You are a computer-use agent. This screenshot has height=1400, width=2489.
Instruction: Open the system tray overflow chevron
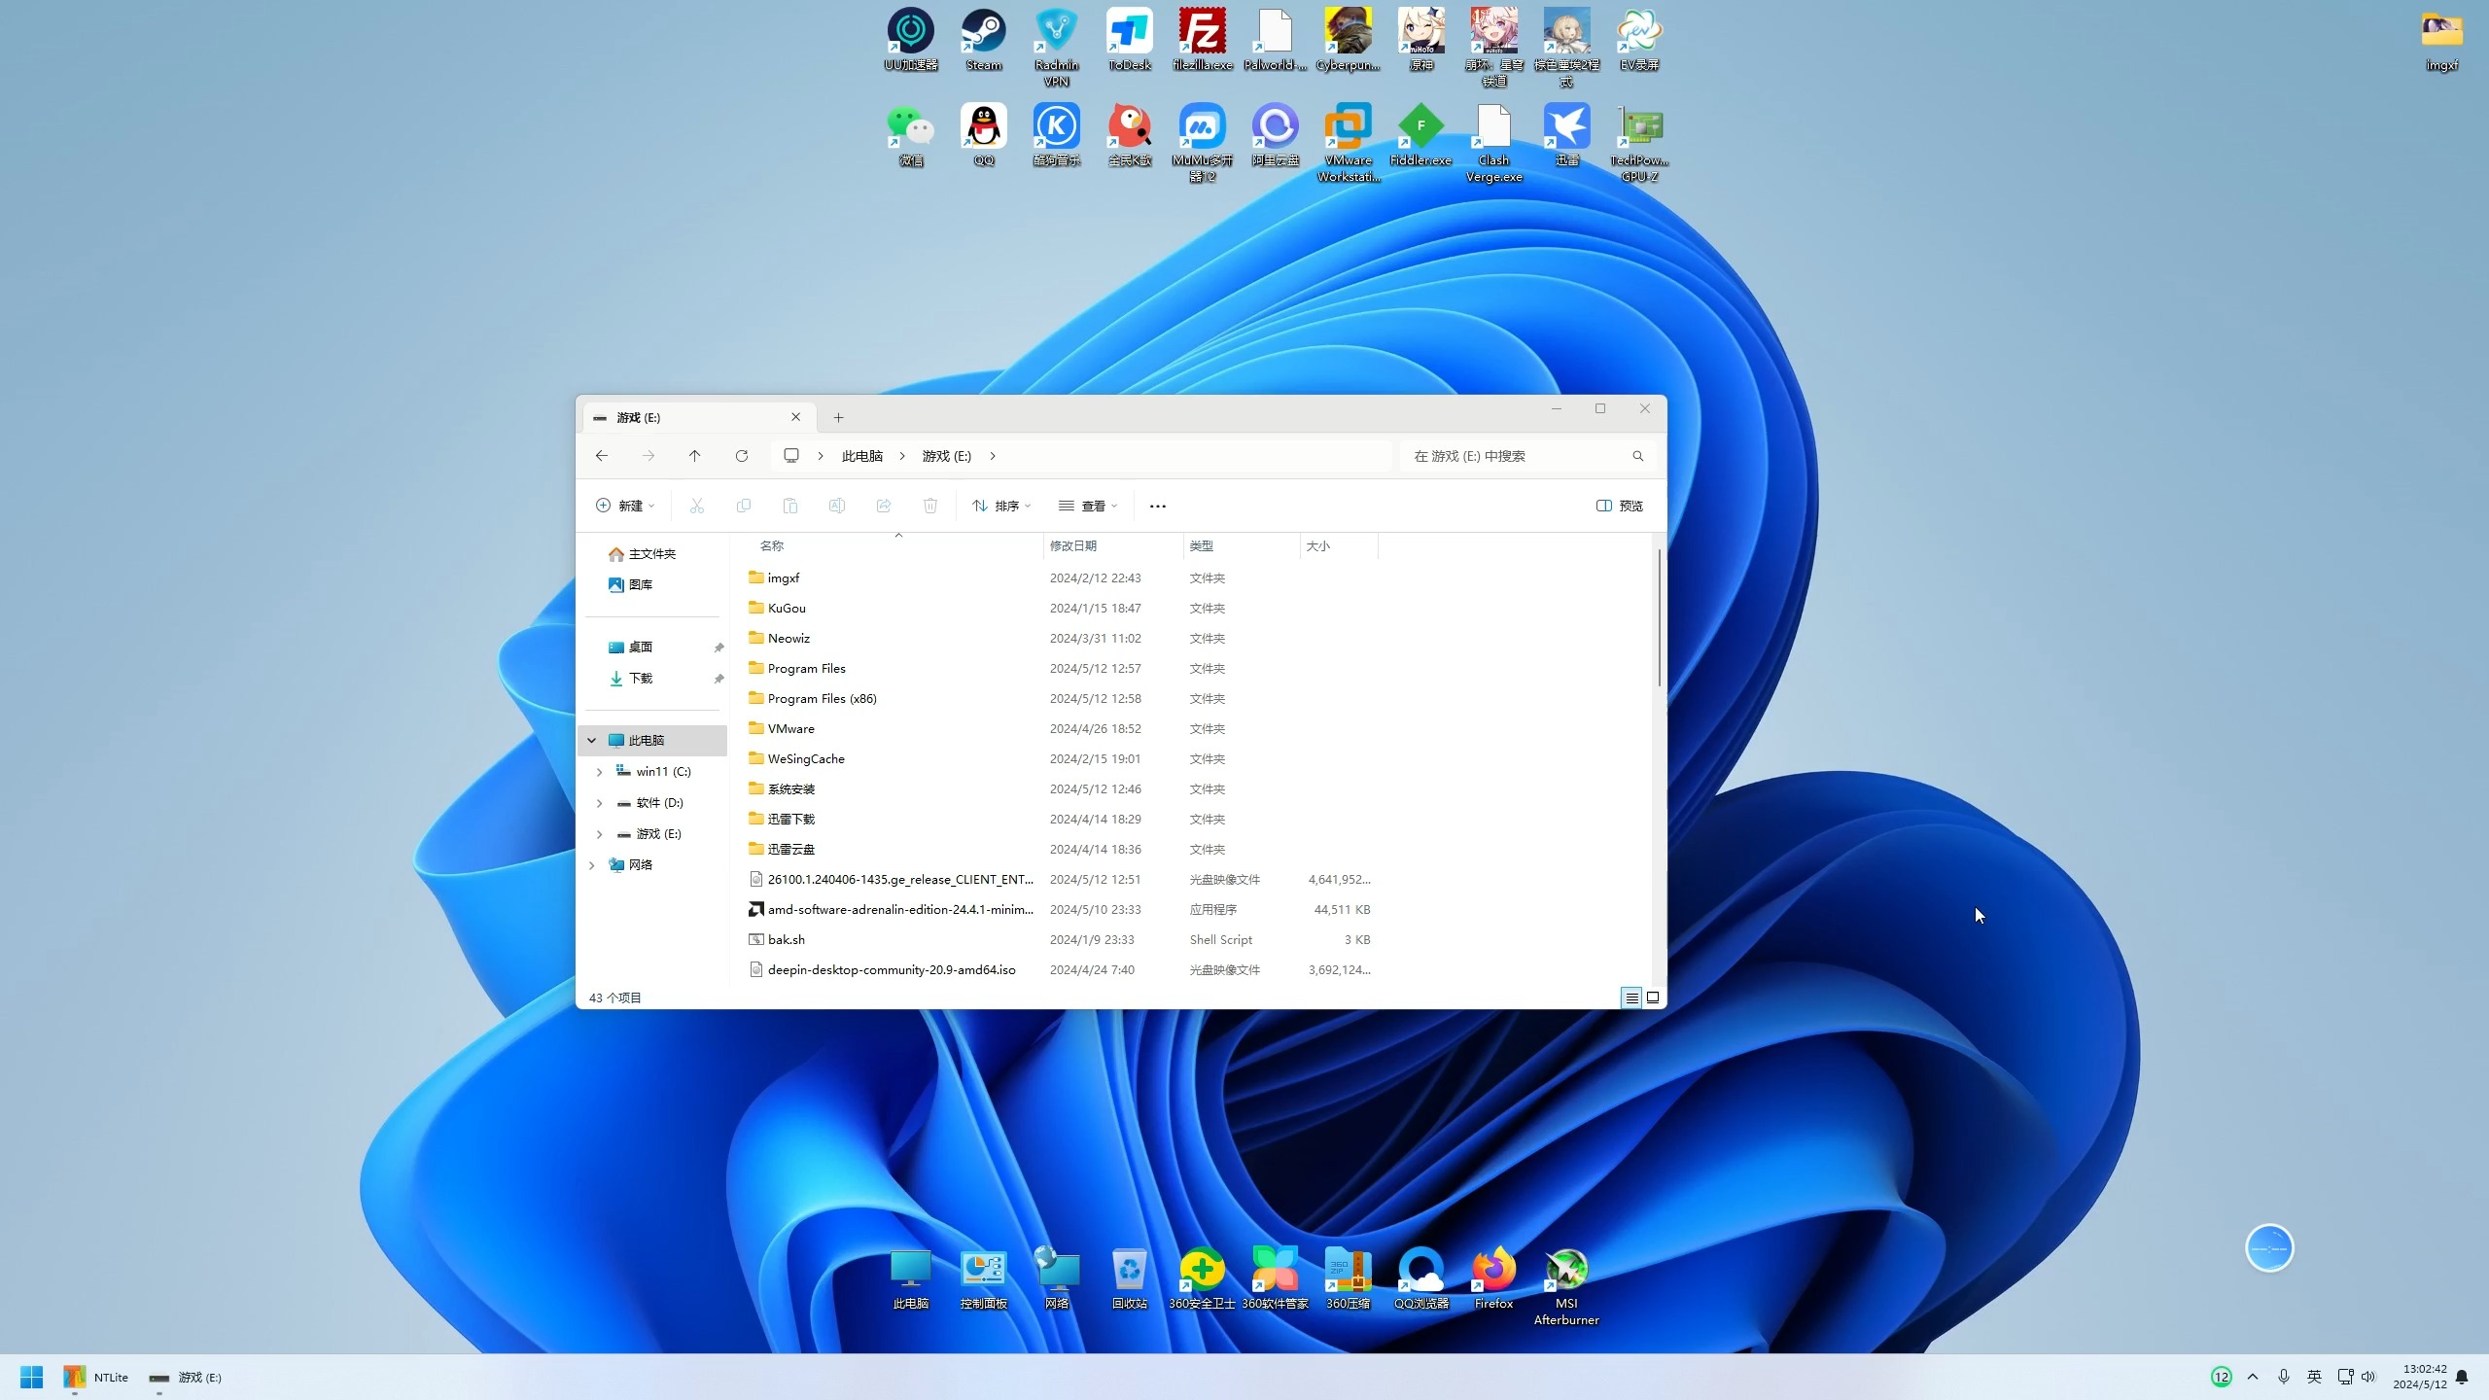point(2252,1377)
